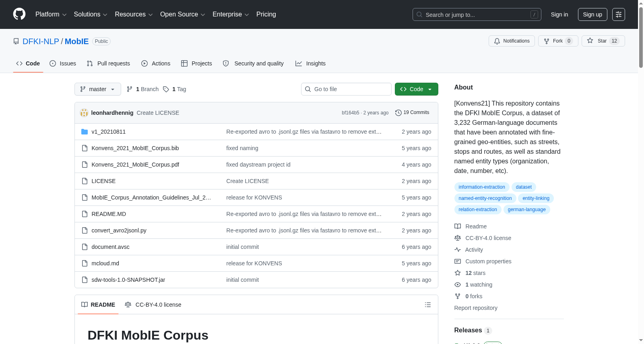
Task: Select the README tab
Action: (x=98, y=305)
